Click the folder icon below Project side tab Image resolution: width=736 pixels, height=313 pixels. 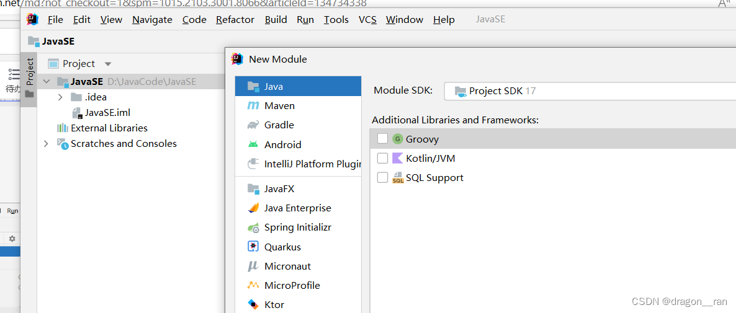(30, 94)
